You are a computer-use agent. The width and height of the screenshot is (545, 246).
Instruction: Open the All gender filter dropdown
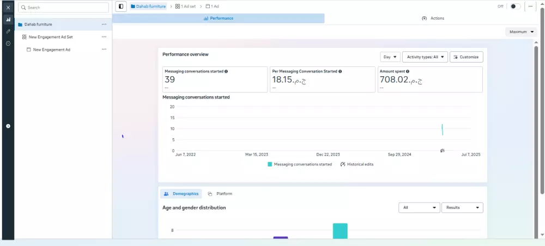point(419,207)
